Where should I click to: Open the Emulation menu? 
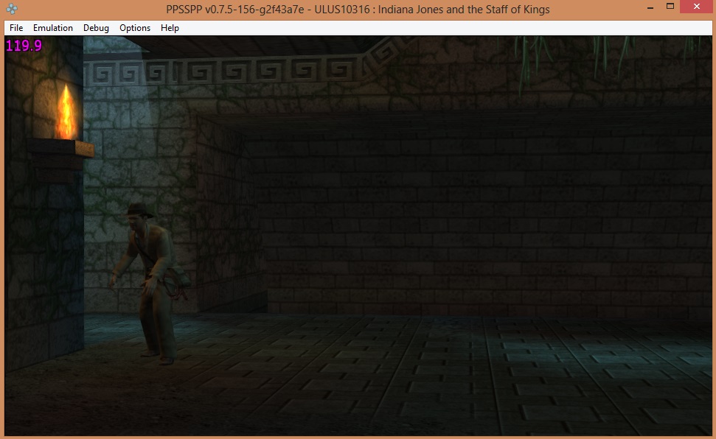tap(53, 28)
